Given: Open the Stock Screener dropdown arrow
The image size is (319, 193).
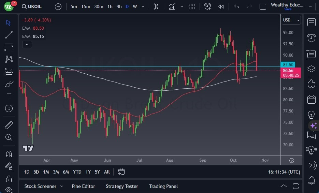Looking at the screenshot, I should pos(62,186).
